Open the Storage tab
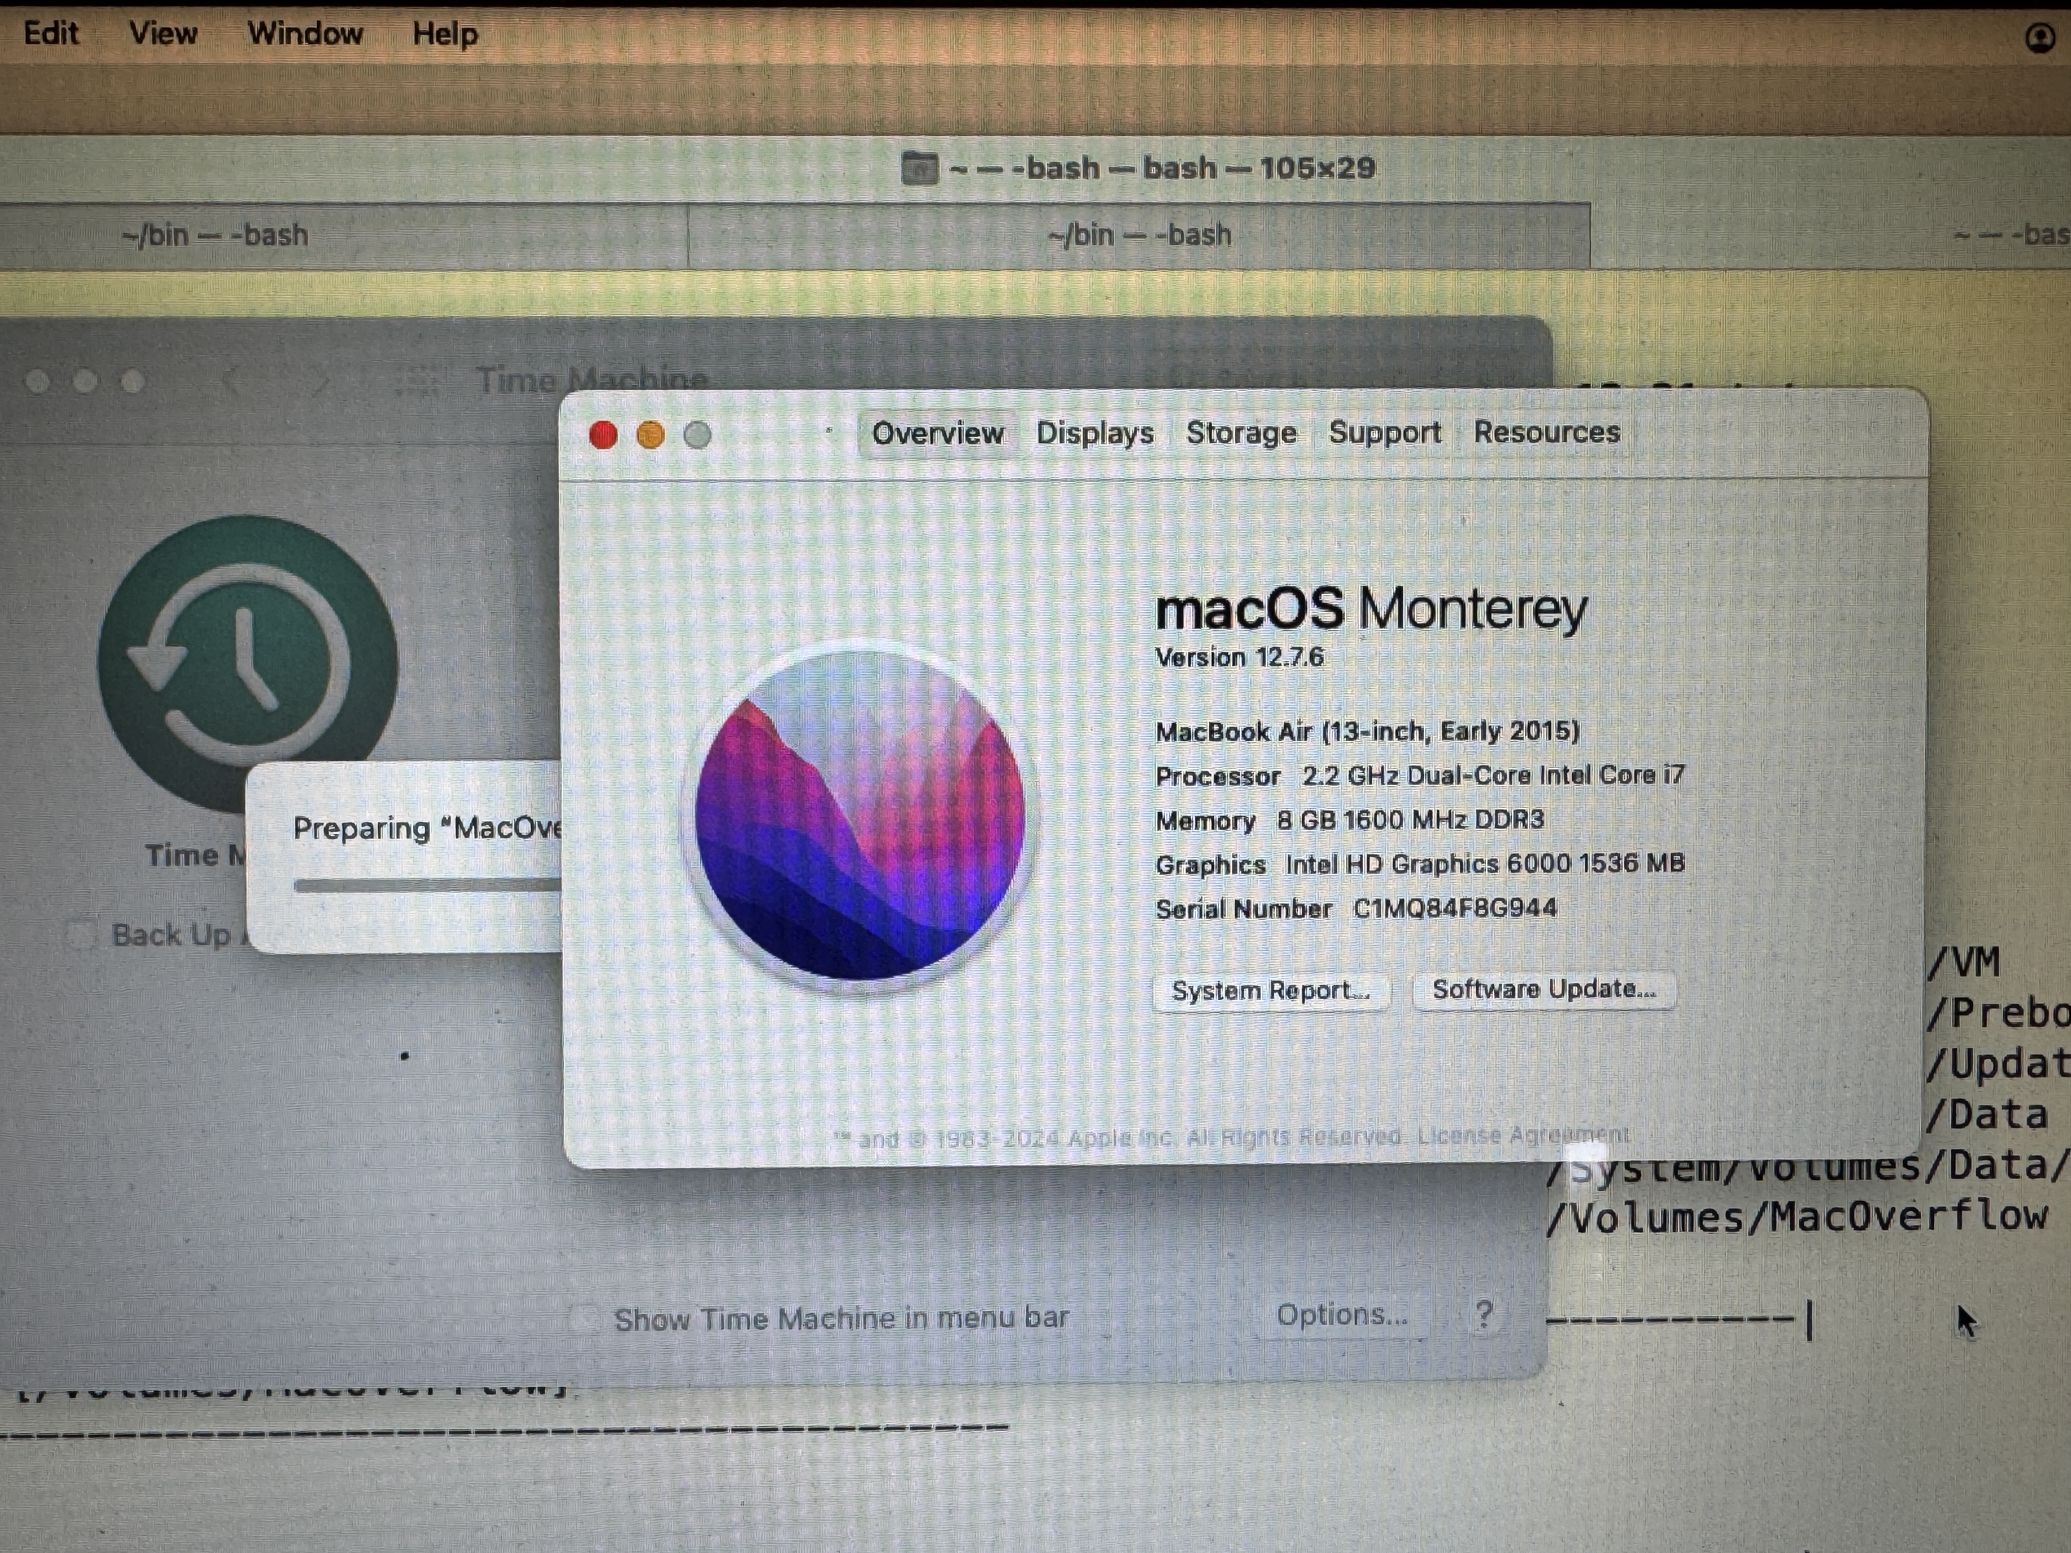The width and height of the screenshot is (2071, 1553). pyautogui.click(x=1240, y=432)
